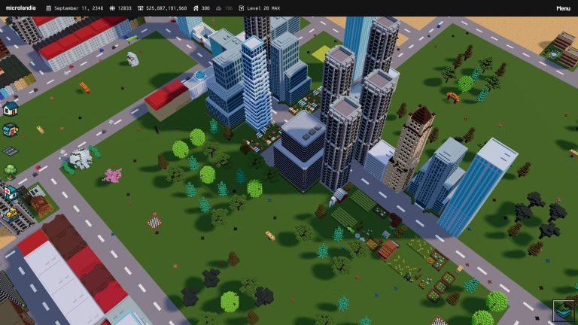The image size is (578, 325).
Task: Click the microlandia logo title
Action: (20, 8)
